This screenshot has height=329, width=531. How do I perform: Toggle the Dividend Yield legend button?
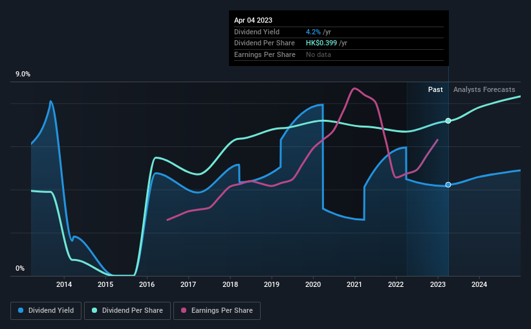pos(46,310)
